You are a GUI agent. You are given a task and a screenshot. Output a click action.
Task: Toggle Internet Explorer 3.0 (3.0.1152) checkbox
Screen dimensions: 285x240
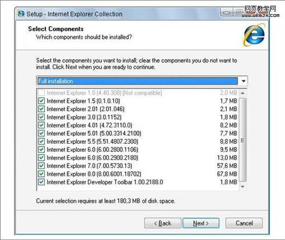(41, 117)
